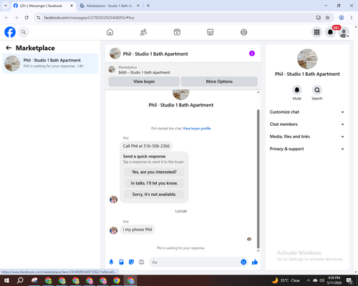Open the taskbar clock showing 9:56 PM
The height and width of the screenshot is (286, 358).
[x=334, y=280]
